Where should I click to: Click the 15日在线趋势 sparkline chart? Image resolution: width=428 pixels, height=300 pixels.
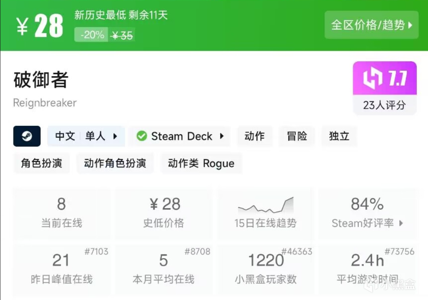265,205
